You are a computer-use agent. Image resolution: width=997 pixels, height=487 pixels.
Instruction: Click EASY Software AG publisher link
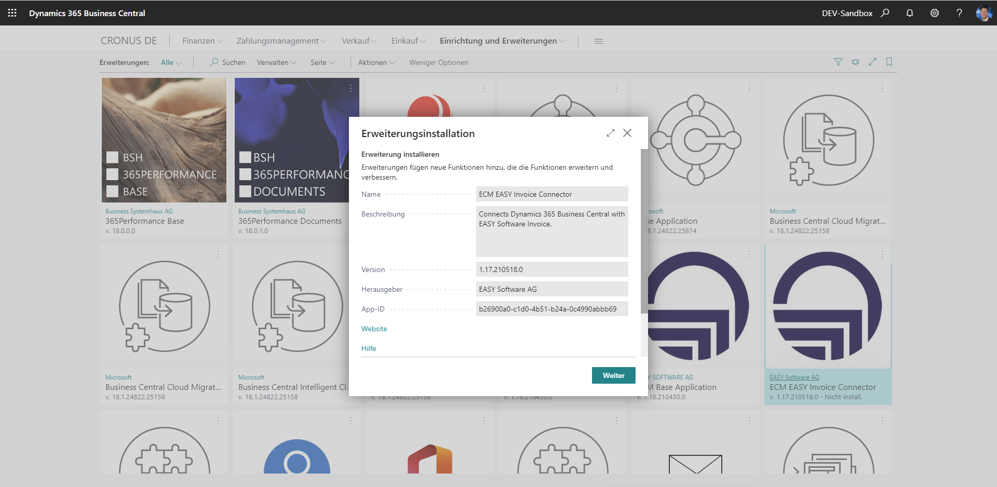pyautogui.click(x=794, y=377)
